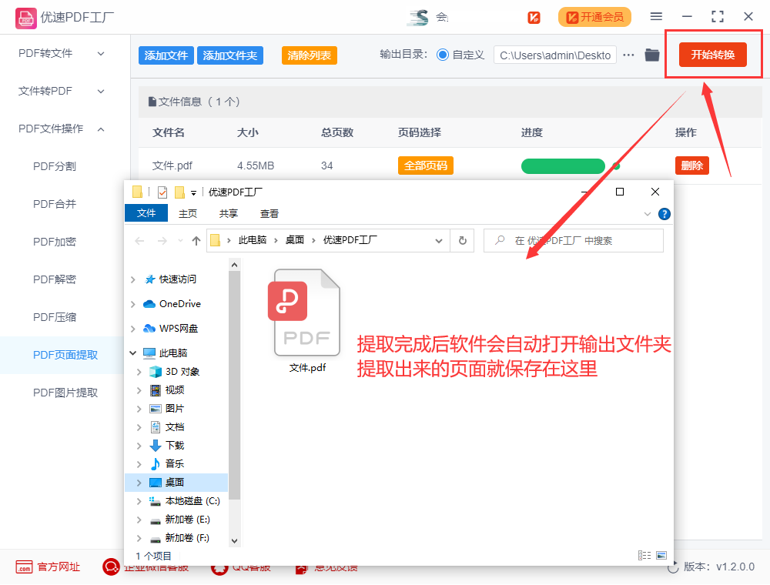Viewport: 770px width, 585px height.
Task: Switch Explorer to large icons view
Action: pos(661,556)
